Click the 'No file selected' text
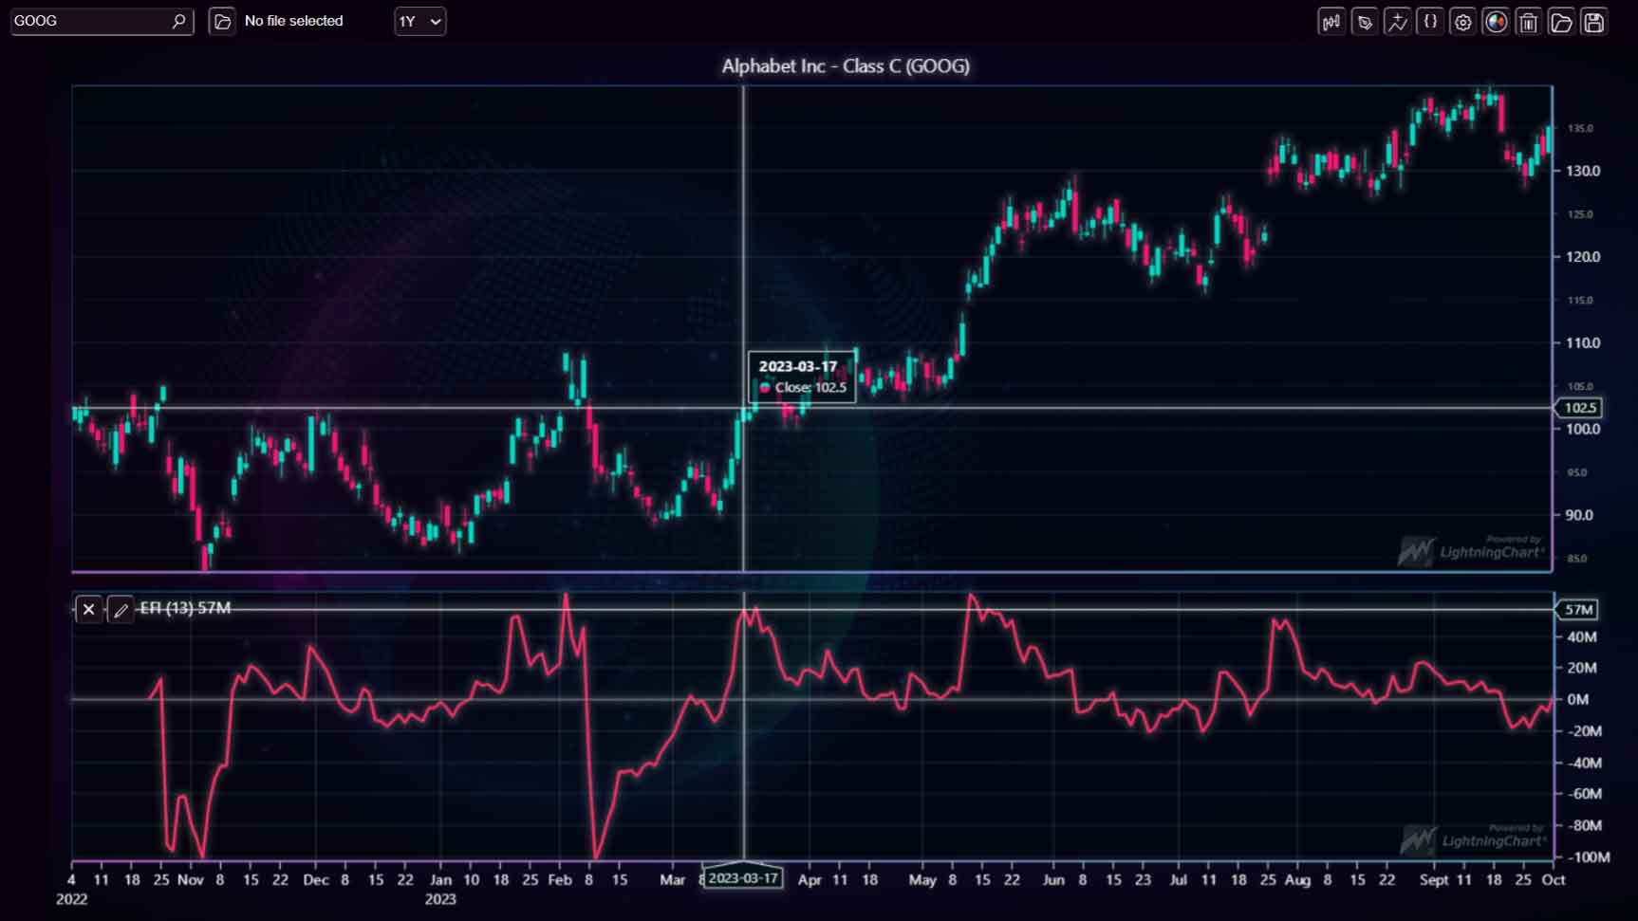This screenshot has width=1638, height=921. click(293, 21)
